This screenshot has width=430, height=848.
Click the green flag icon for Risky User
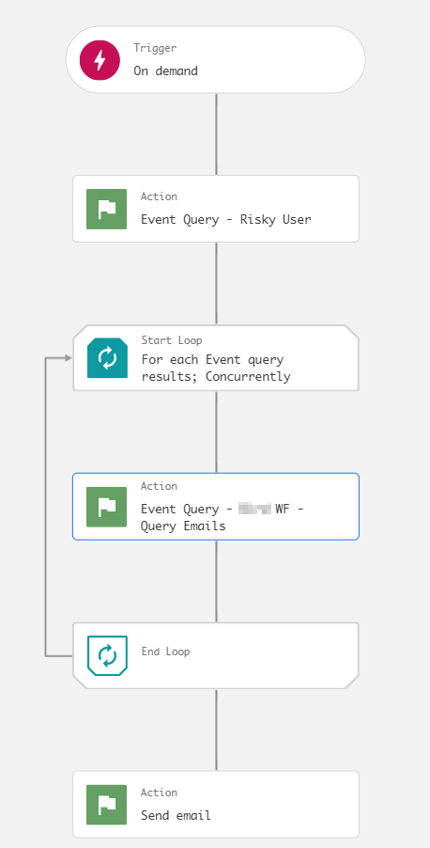(x=106, y=209)
